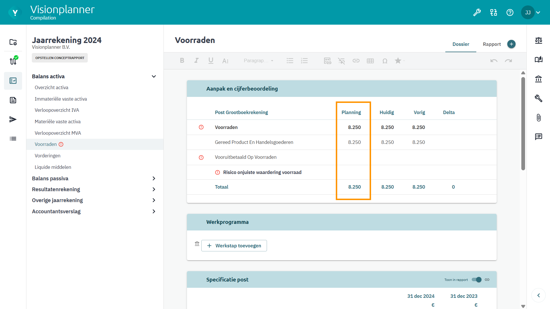Click the insert data link icon in toolbar
550x309 pixels.
[x=327, y=61]
